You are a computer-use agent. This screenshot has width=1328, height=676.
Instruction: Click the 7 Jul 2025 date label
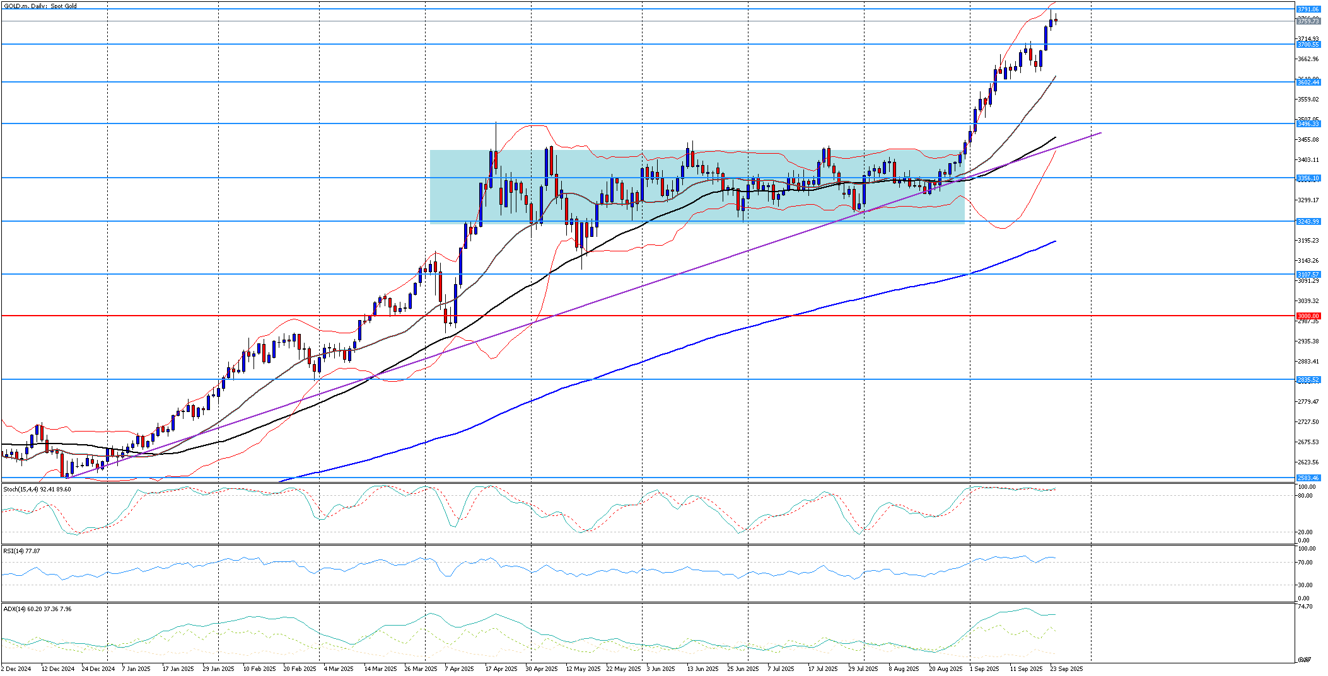coord(781,668)
